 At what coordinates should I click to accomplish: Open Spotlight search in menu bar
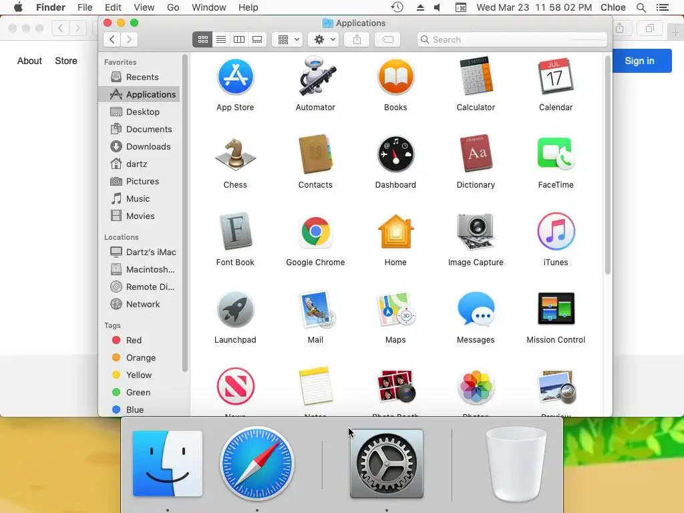641,7
